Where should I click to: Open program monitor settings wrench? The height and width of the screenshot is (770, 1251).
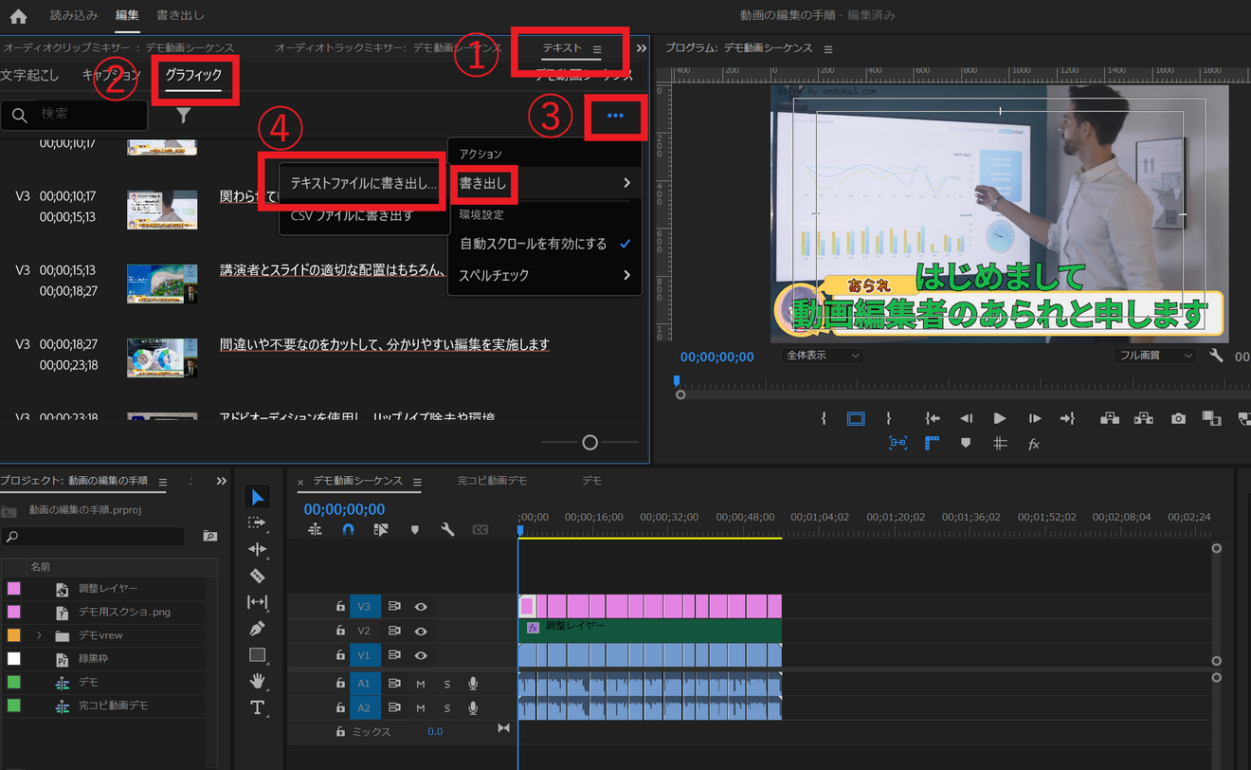click(x=1217, y=356)
